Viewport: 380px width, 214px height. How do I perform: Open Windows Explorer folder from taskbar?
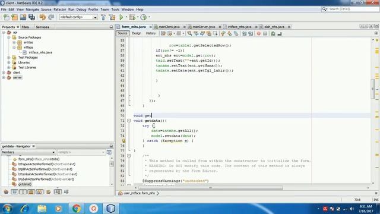[x=42, y=209]
